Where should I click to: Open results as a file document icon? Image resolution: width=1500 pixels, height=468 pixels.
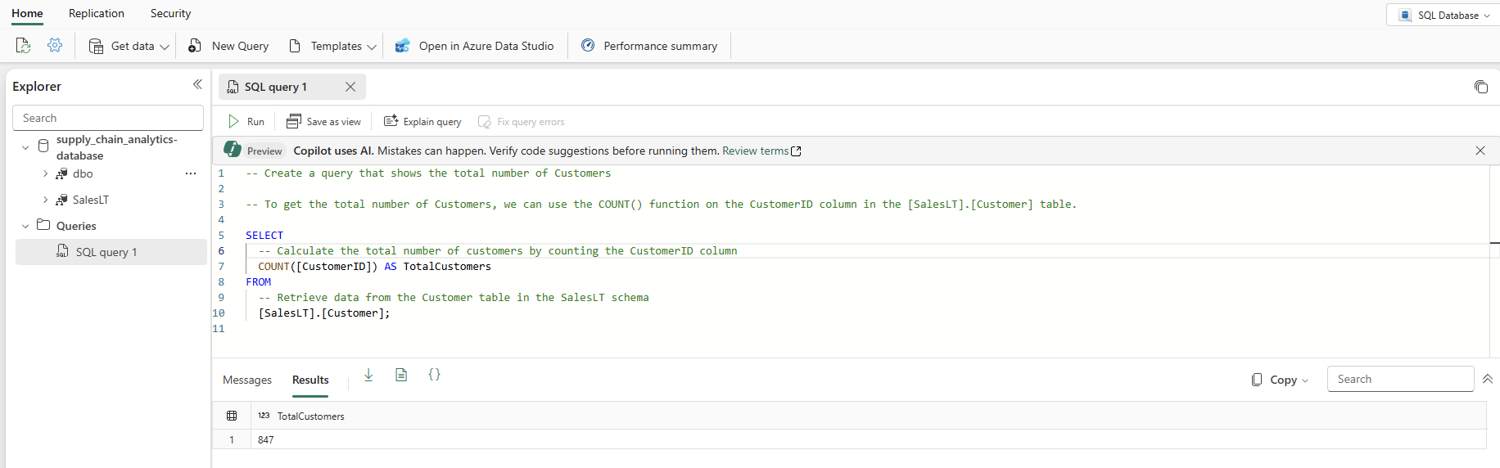(401, 375)
